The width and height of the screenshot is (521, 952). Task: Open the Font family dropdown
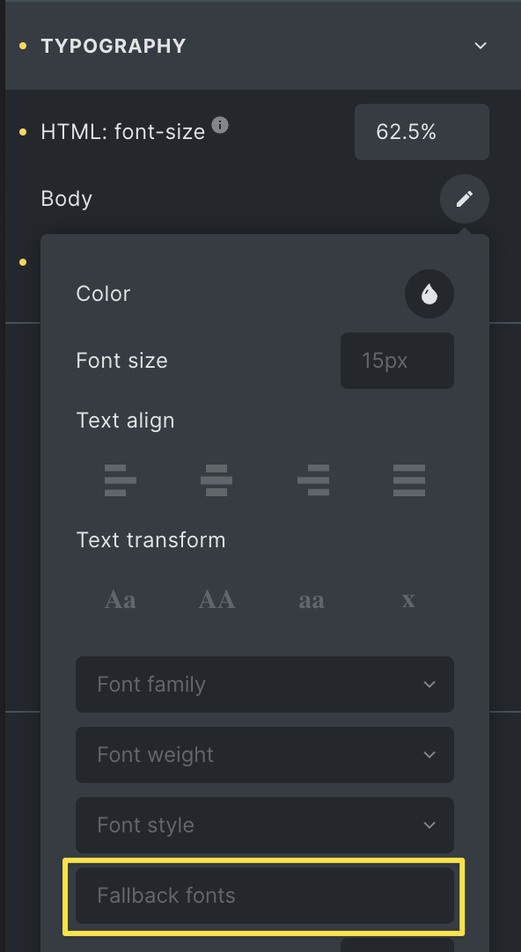click(x=265, y=685)
